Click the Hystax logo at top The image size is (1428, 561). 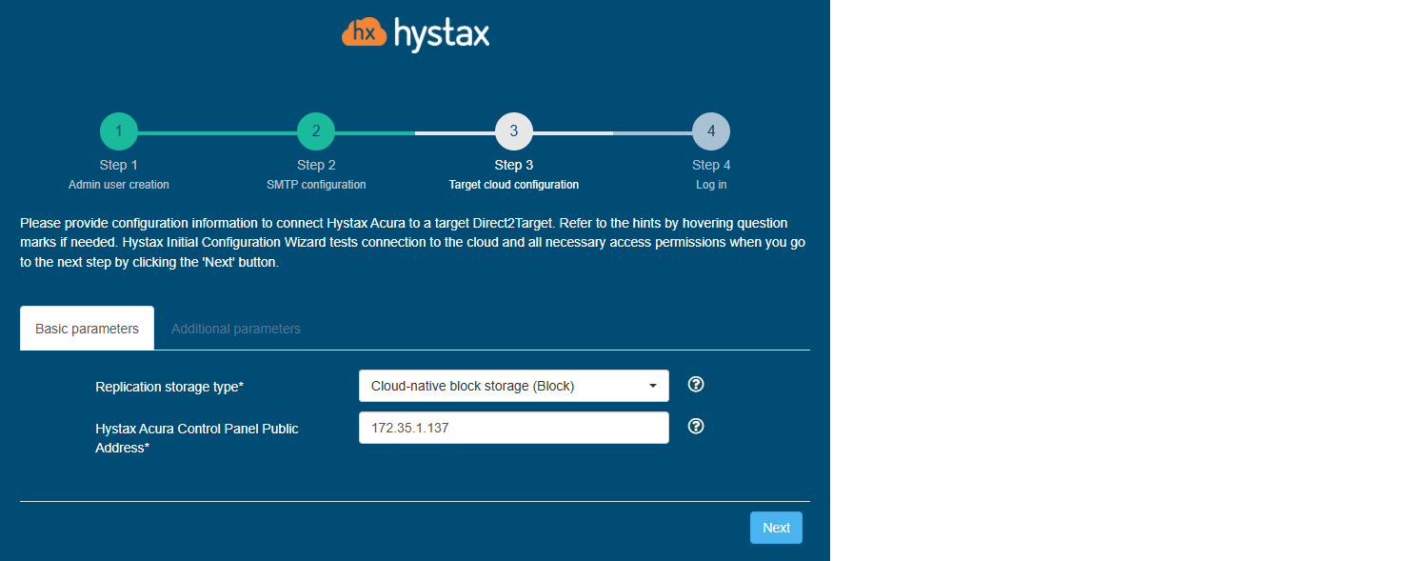click(415, 34)
